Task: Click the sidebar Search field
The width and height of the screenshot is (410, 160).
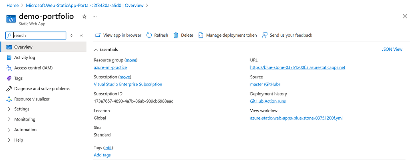Action: (x=36, y=36)
